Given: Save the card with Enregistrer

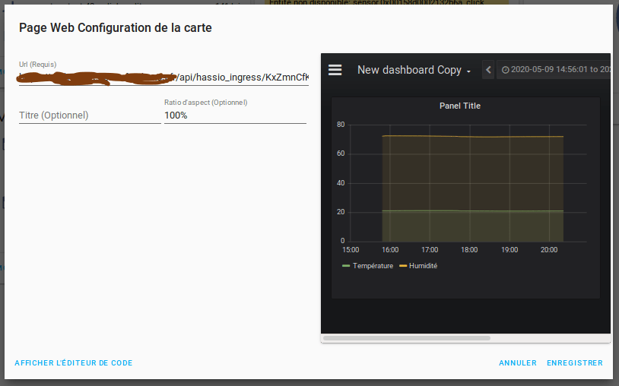Looking at the screenshot, I should (574, 363).
